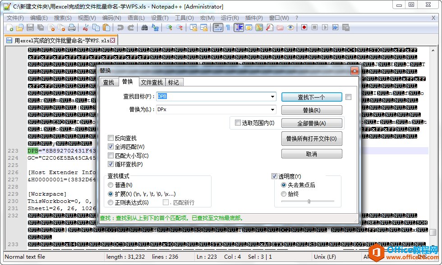442x265 pixels.
Task: Click the Print toolbar icon
Action: (72, 27)
